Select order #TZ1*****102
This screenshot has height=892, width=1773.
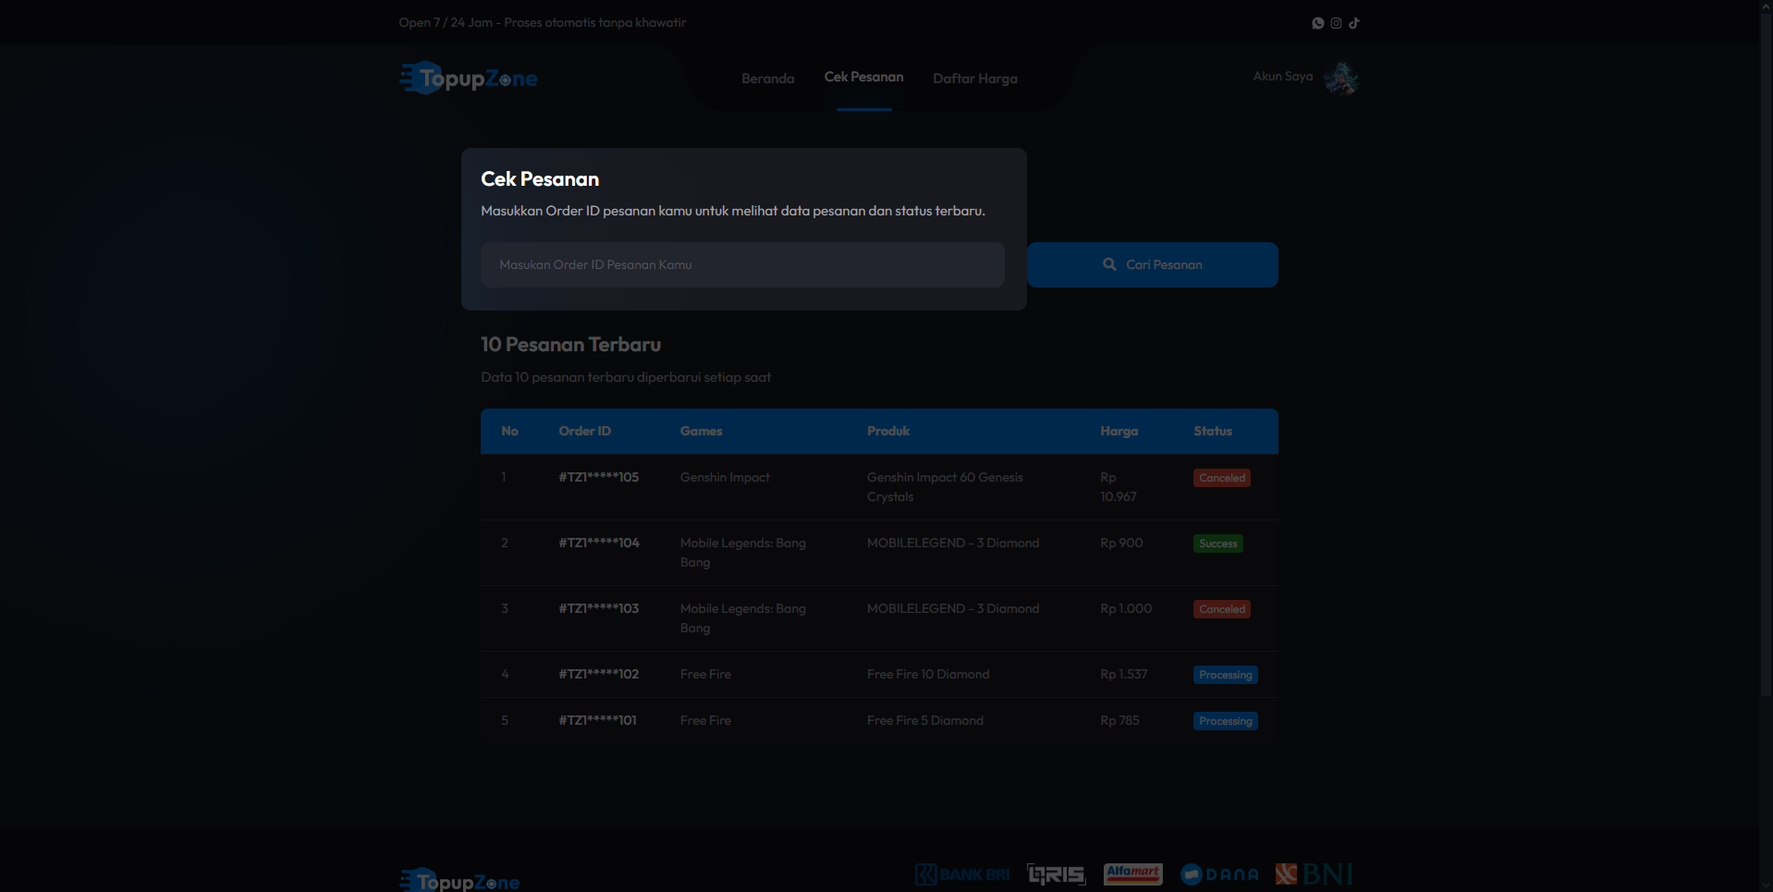tap(599, 675)
